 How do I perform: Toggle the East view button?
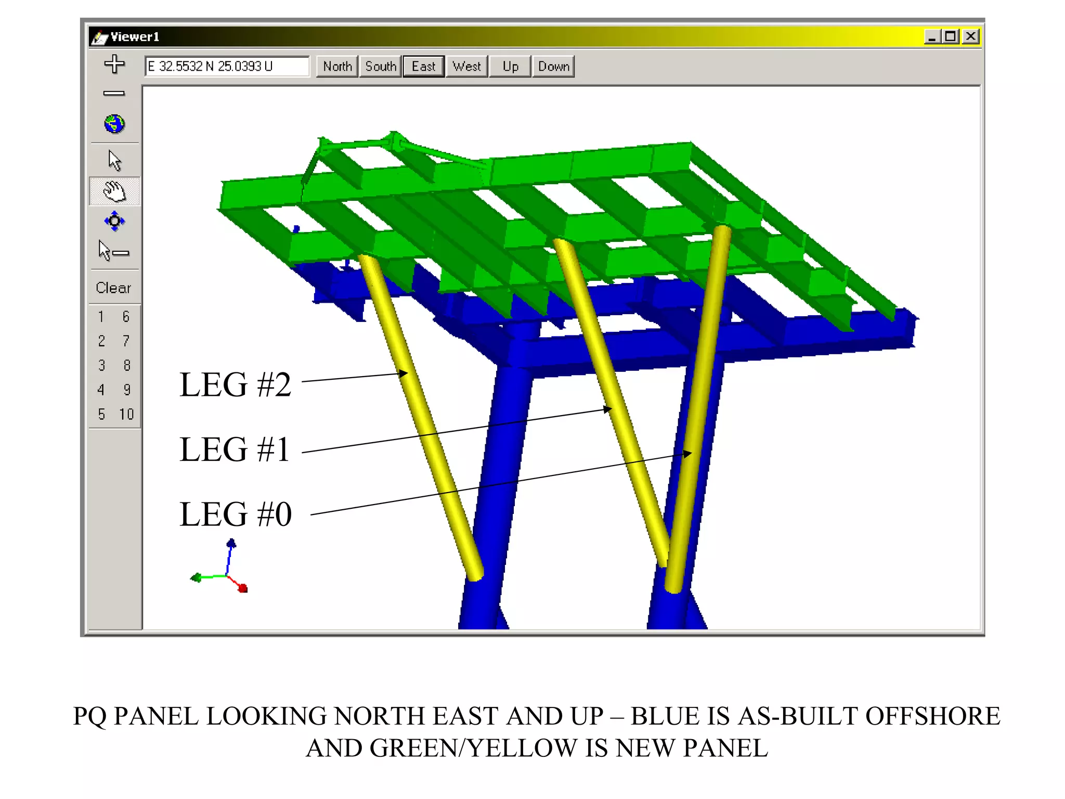tap(423, 67)
